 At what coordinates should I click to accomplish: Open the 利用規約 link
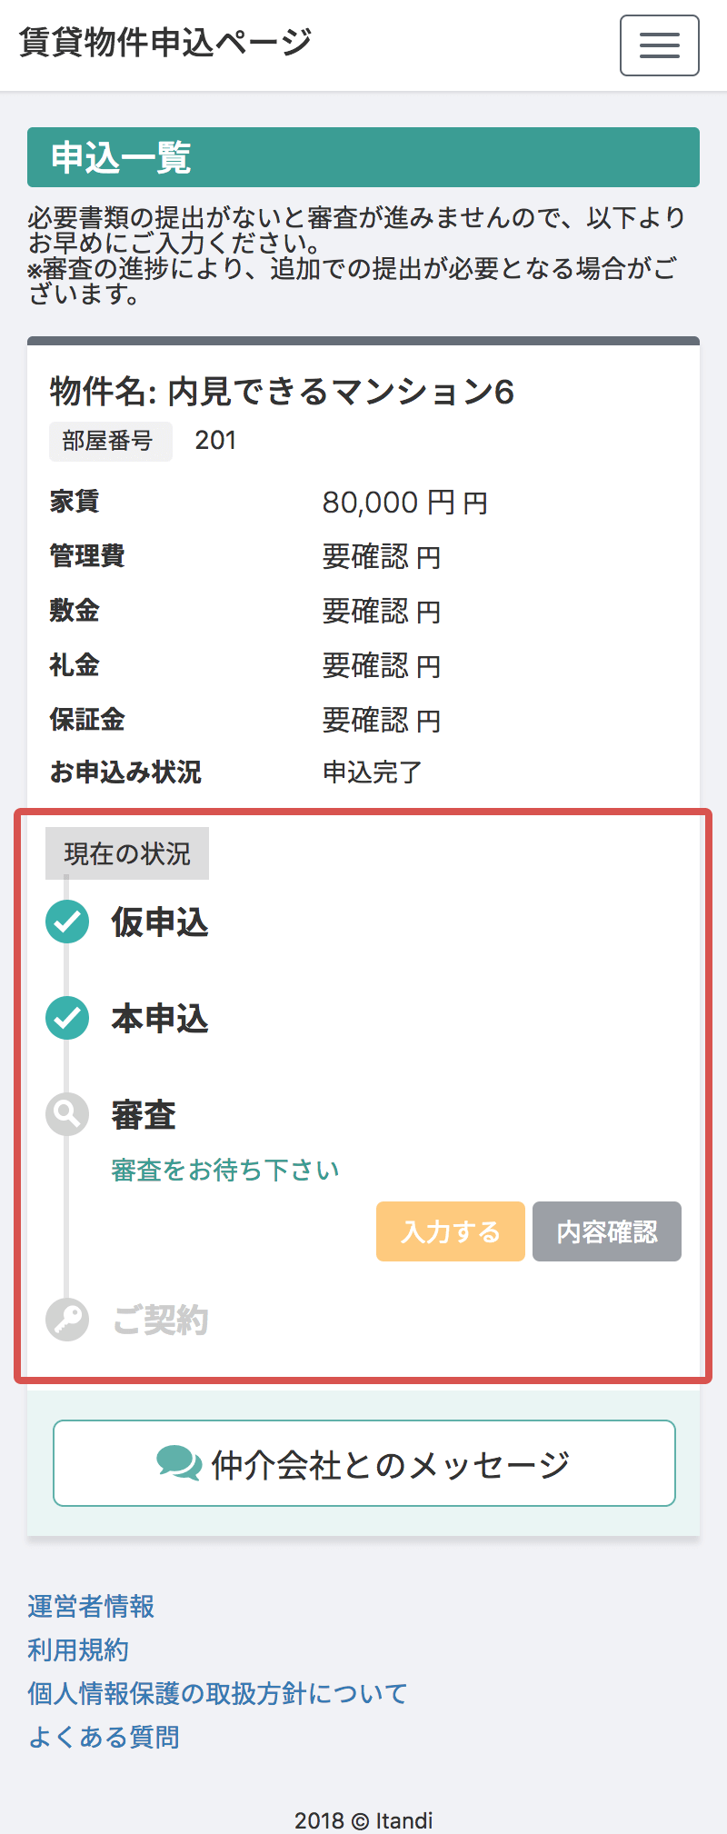coord(78,1650)
